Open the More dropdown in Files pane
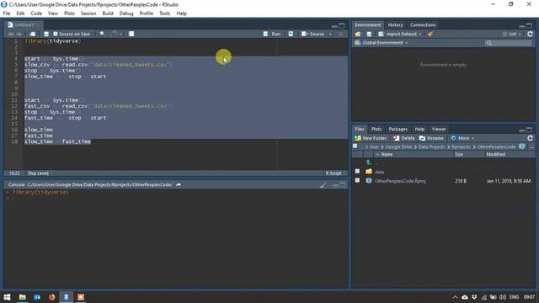 click(462, 138)
